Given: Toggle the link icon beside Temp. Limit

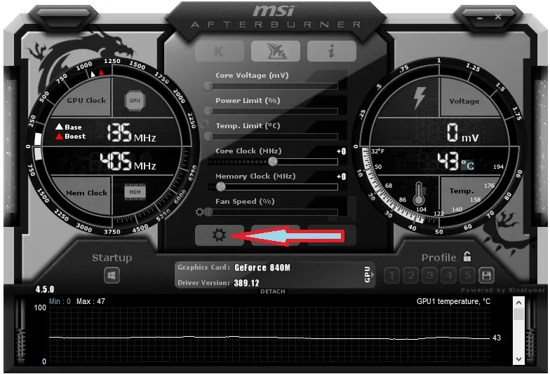Looking at the screenshot, I should point(204,124).
